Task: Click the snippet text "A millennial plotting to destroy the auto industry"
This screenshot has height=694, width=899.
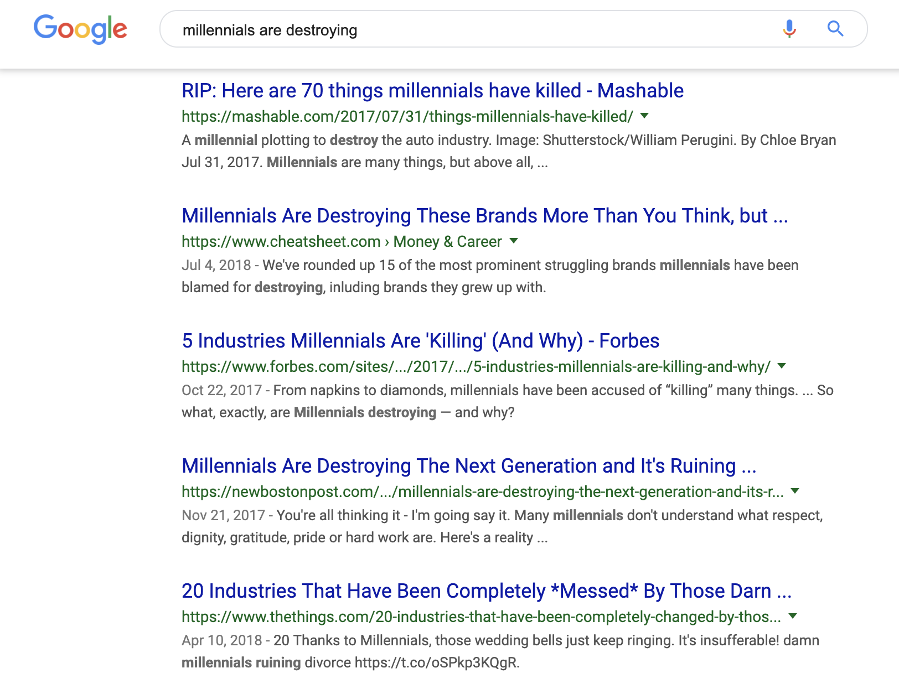Action: [335, 140]
